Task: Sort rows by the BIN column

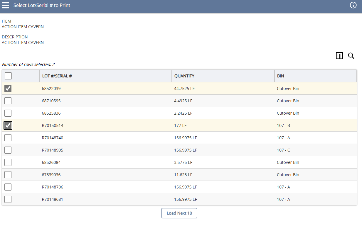Action: (280, 76)
